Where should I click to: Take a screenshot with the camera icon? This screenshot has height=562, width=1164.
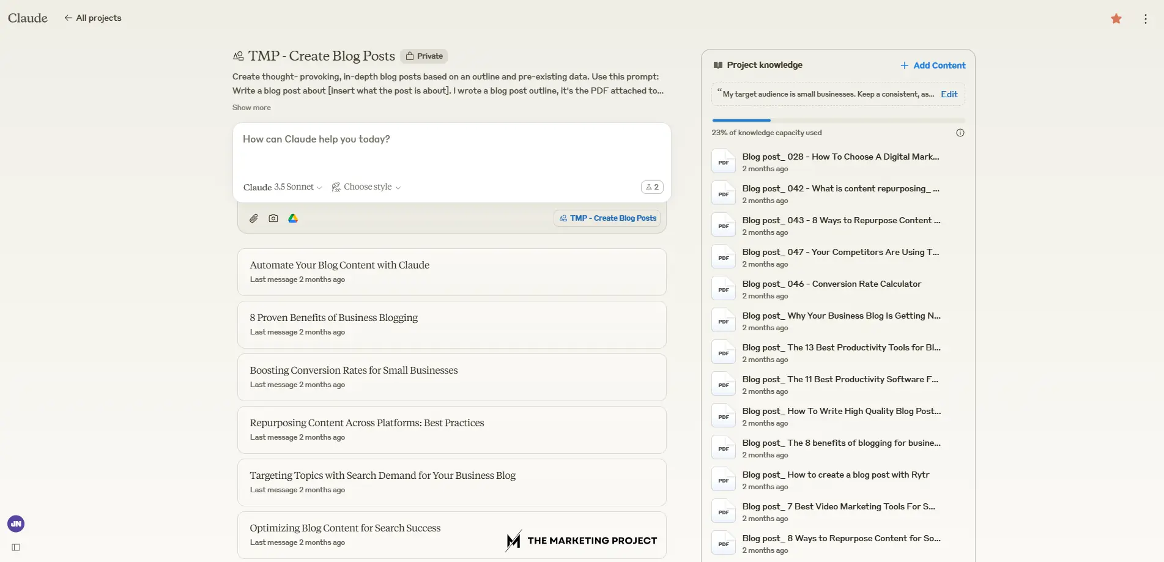pyautogui.click(x=273, y=218)
